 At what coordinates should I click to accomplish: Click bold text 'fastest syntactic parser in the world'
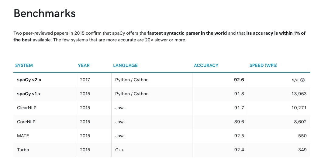(187, 33)
